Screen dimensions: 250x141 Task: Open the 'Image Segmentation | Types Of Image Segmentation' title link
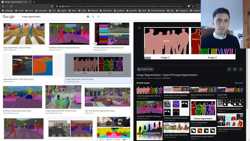coord(167,75)
